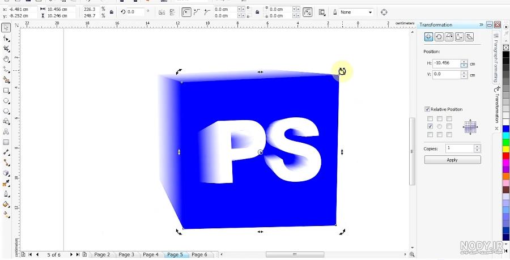Select the Rectangle tool

(6, 91)
